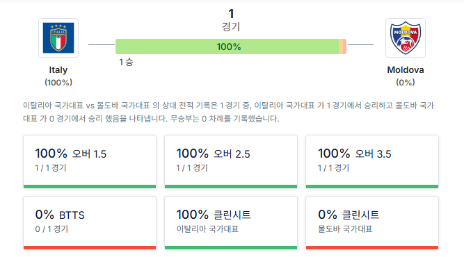Click the Moldova team crest logo

point(406,38)
